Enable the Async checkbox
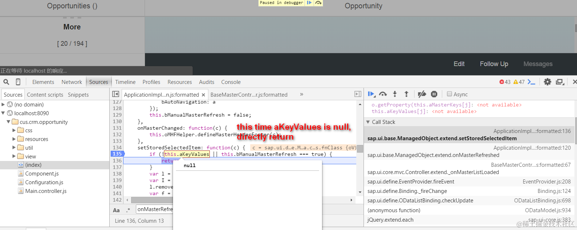The image size is (577, 230). [x=450, y=94]
